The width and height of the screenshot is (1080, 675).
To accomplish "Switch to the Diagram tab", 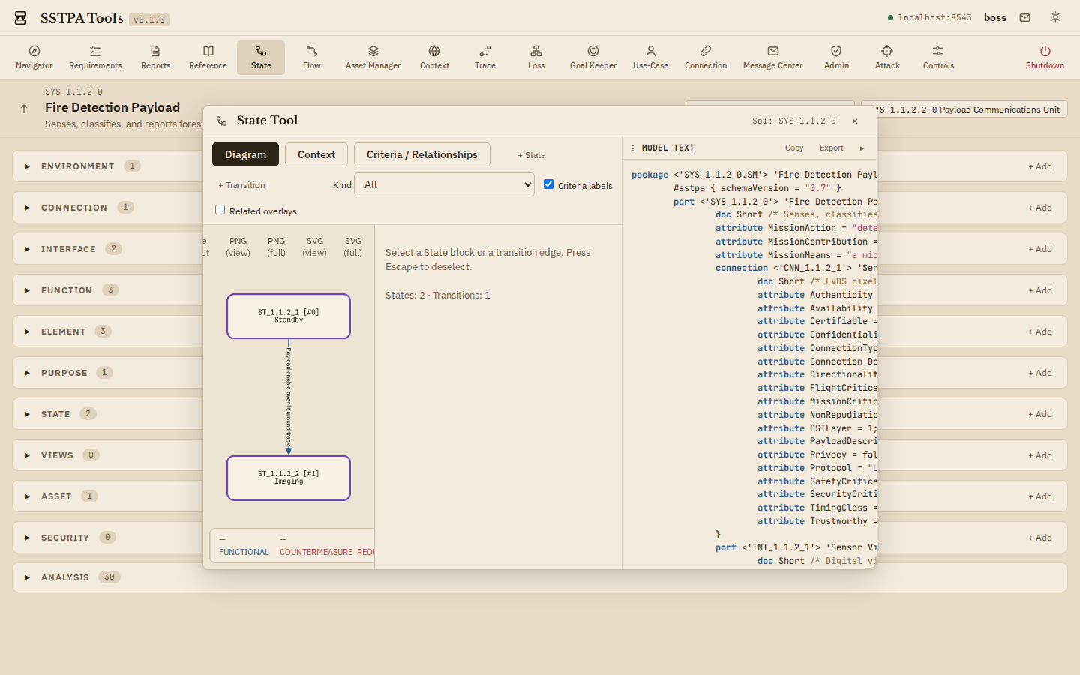I will point(245,154).
